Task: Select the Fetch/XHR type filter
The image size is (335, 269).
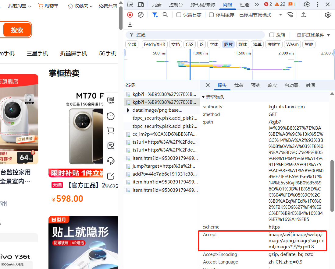Action: click(155, 44)
